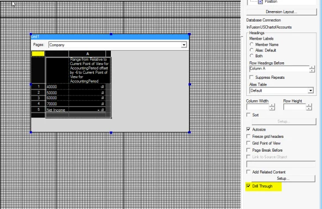The width and height of the screenshot is (322, 209).
Task: Select the Member Name radio option
Action: point(251,44)
